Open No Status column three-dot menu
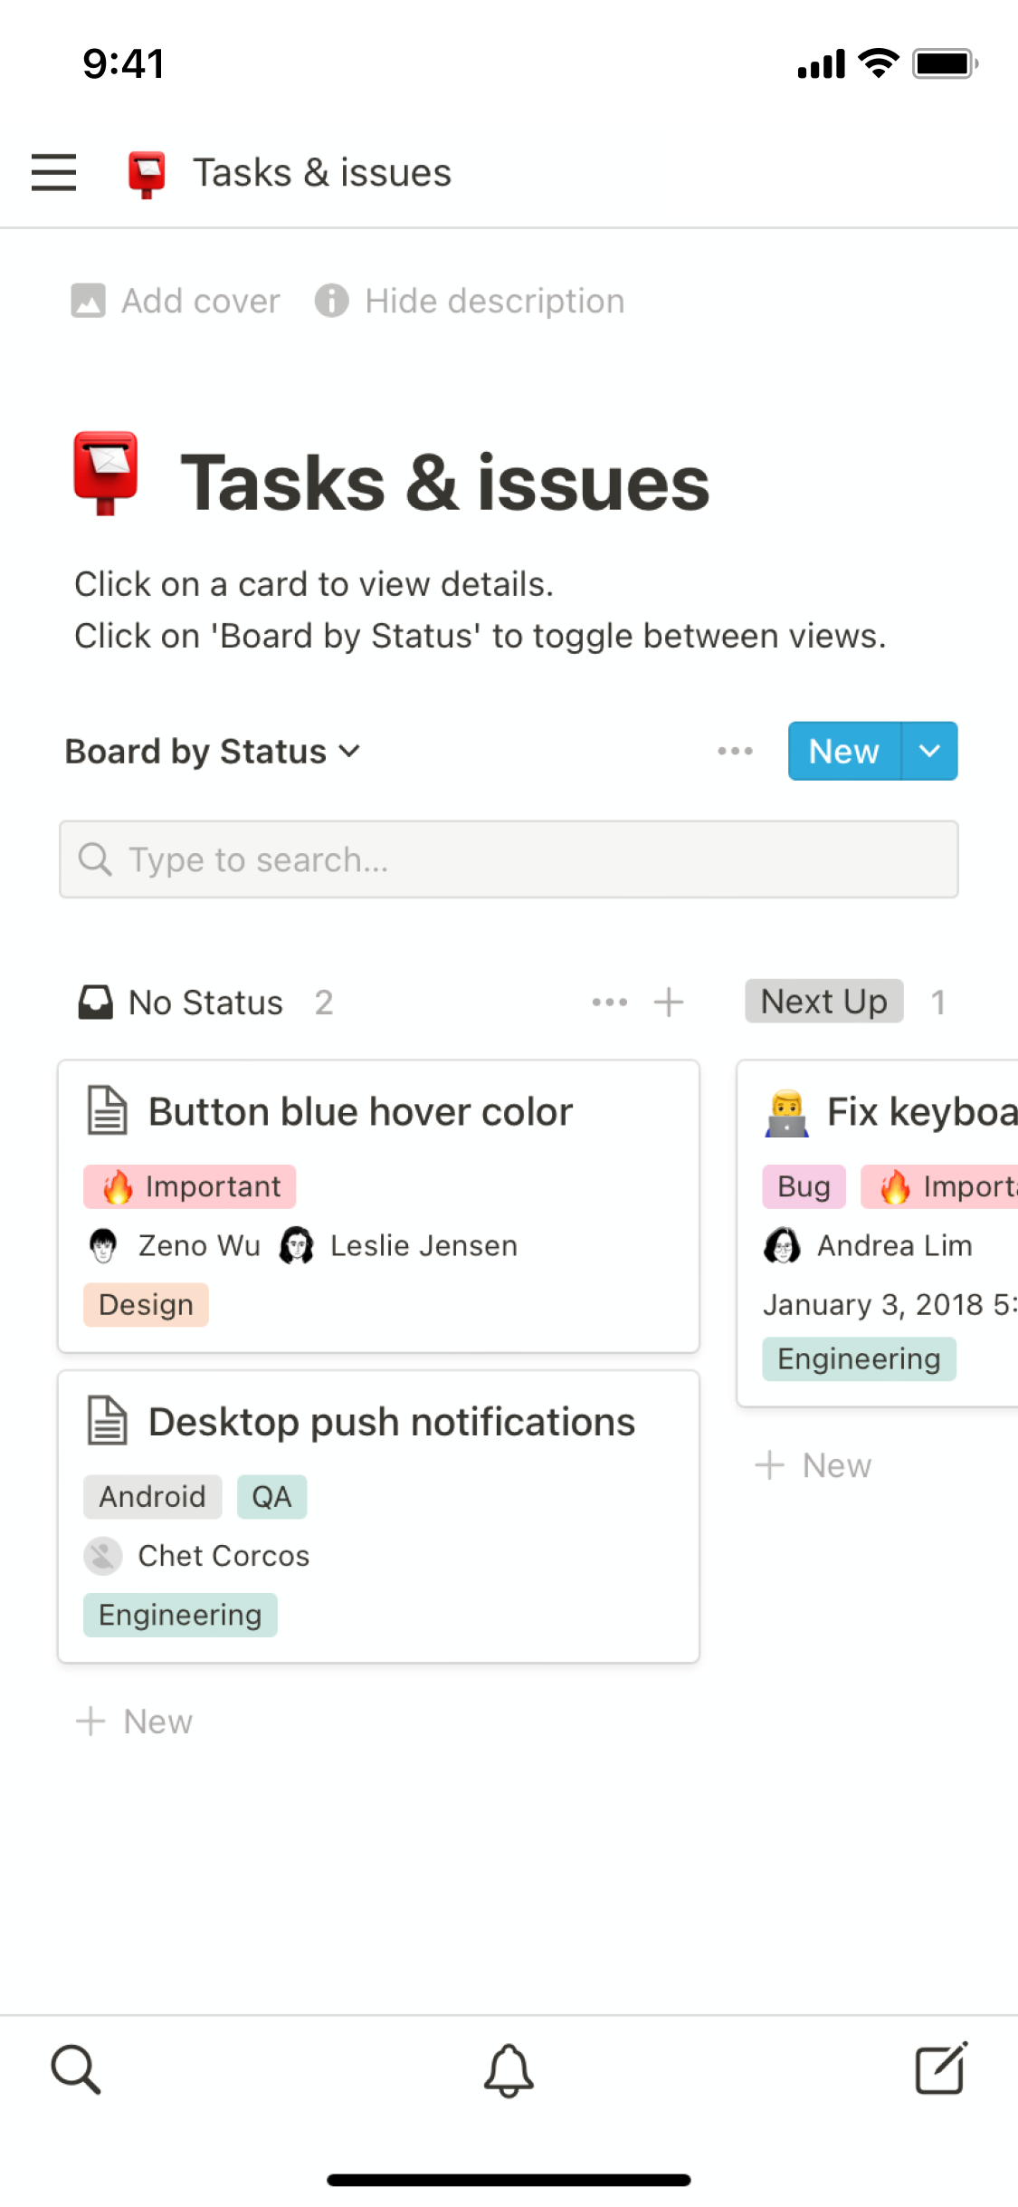The width and height of the screenshot is (1018, 2207). (x=609, y=1003)
